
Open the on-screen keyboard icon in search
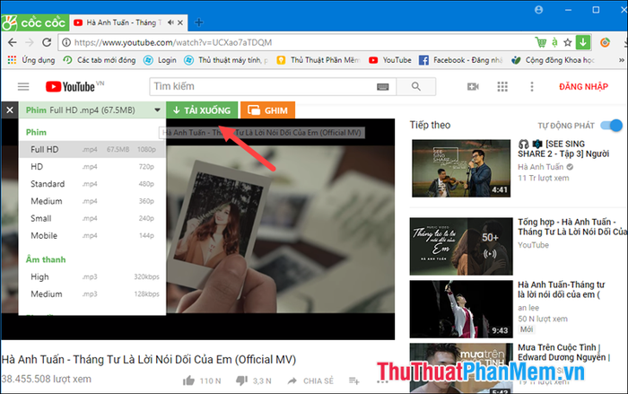[x=383, y=86]
